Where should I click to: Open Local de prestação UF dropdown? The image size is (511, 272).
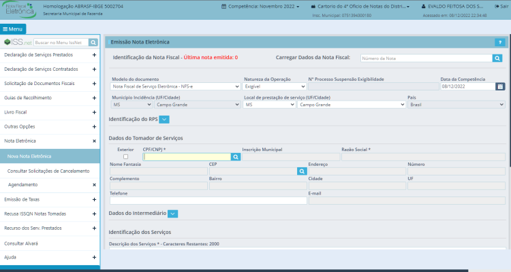click(x=269, y=105)
